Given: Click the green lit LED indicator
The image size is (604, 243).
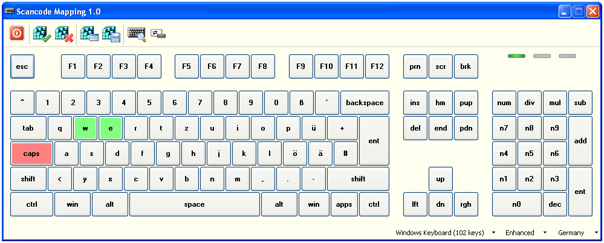Looking at the screenshot, I should click(x=516, y=56).
